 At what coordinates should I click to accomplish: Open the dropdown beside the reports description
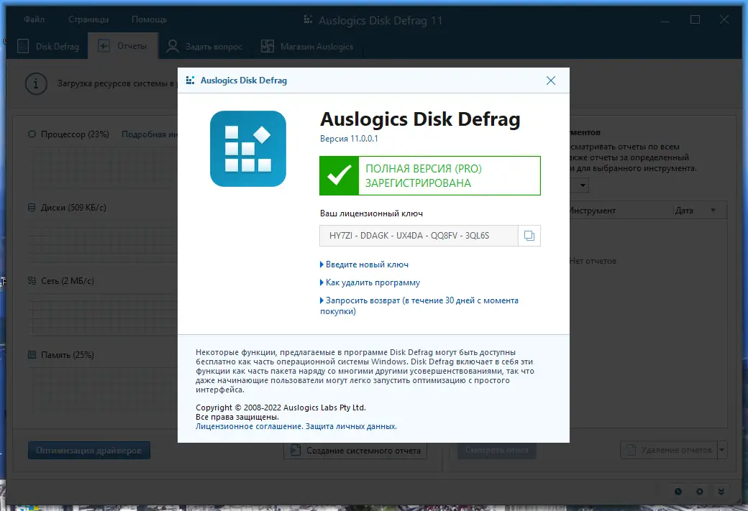point(583,185)
